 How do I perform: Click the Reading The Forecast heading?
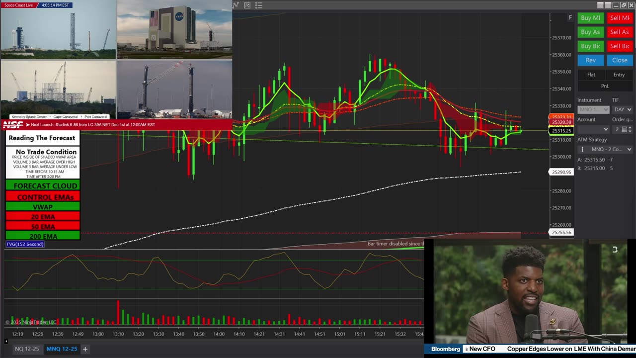(42, 138)
